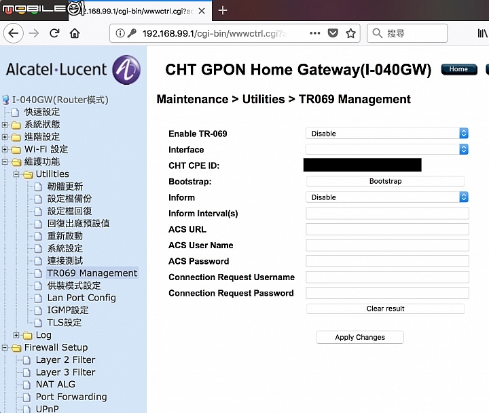Open IGMP設定 page
Image resolution: width=489 pixels, height=413 pixels.
pyautogui.click(x=68, y=310)
